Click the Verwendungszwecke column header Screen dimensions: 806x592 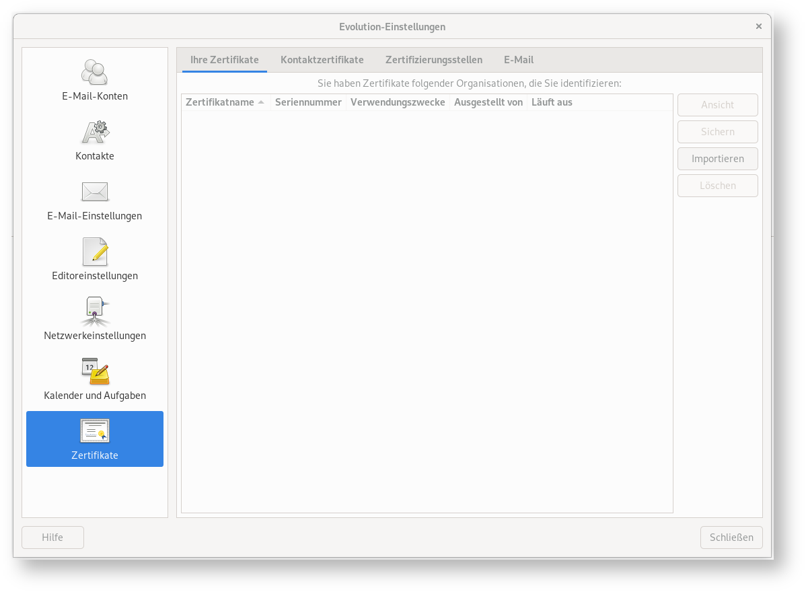coord(398,102)
